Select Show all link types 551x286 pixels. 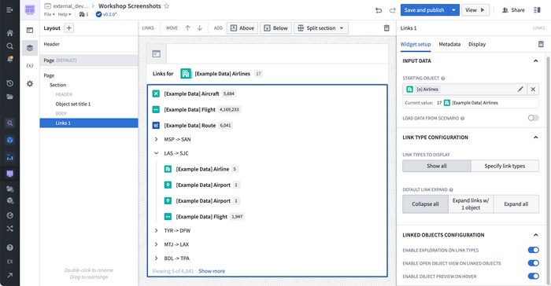pos(436,166)
